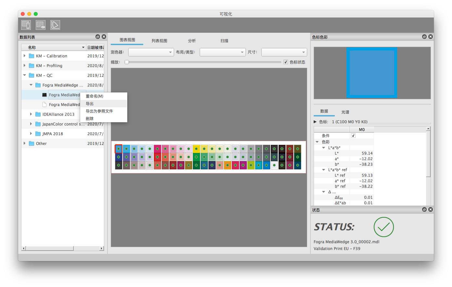Choose 导出 from context menu

pyautogui.click(x=104, y=103)
